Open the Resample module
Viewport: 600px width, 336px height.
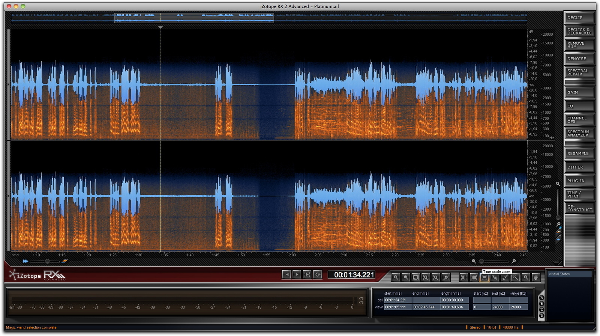579,154
